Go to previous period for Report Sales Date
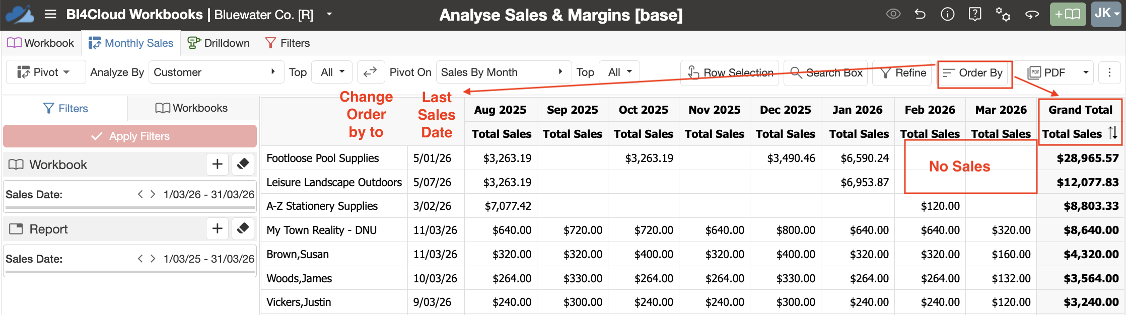Viewport: 1126px width, 315px height. 140,259
